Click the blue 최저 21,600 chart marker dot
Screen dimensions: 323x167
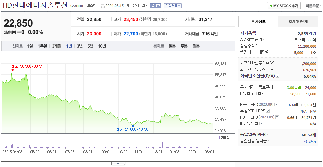tap(133, 126)
